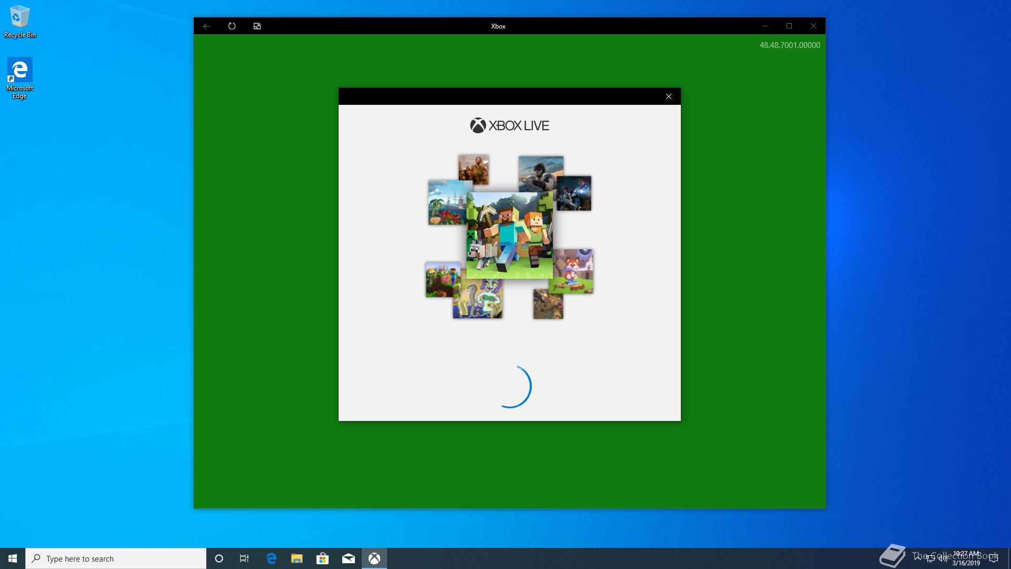The height and width of the screenshot is (569, 1011).
Task: Select the Sea of Thieves ship thumbnail
Action: pyautogui.click(x=448, y=202)
